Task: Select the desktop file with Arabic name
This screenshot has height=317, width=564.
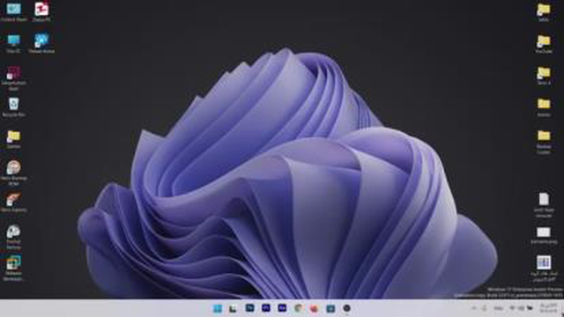Action: pyautogui.click(x=544, y=269)
